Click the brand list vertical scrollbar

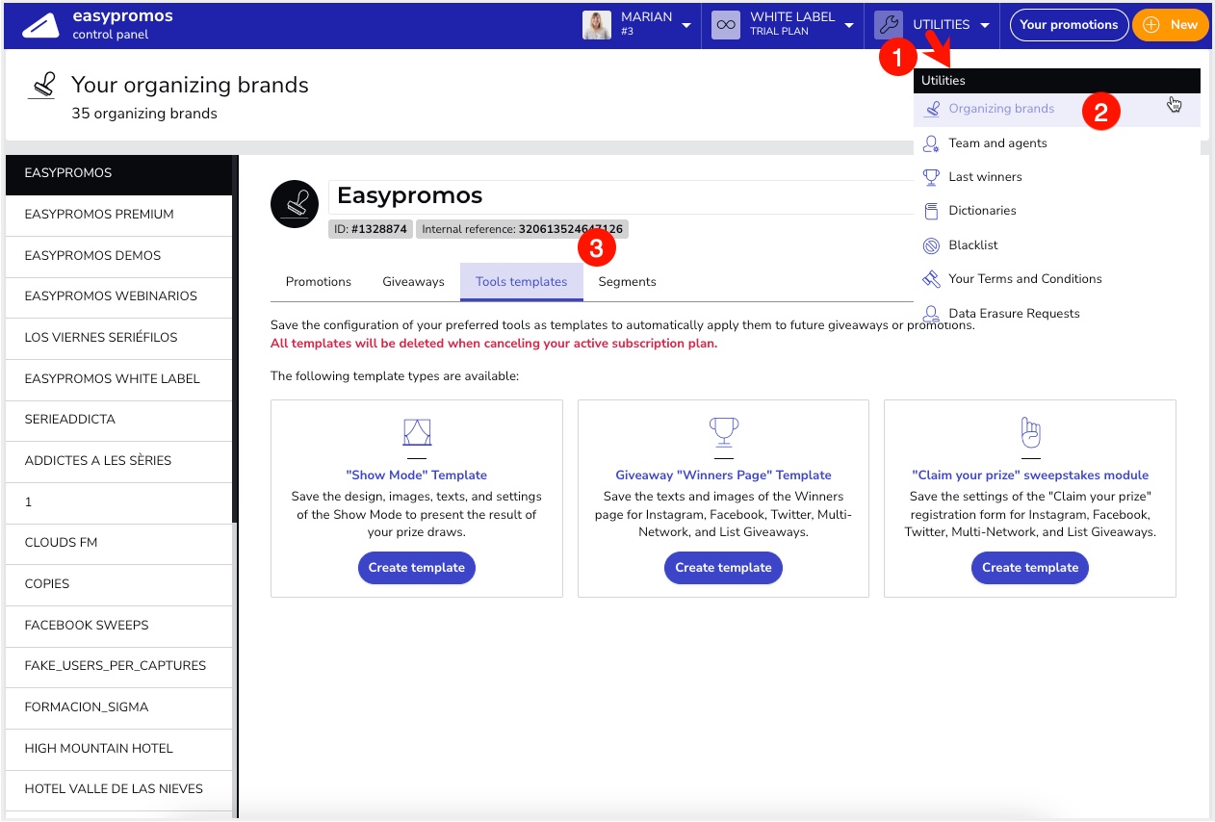[235, 339]
